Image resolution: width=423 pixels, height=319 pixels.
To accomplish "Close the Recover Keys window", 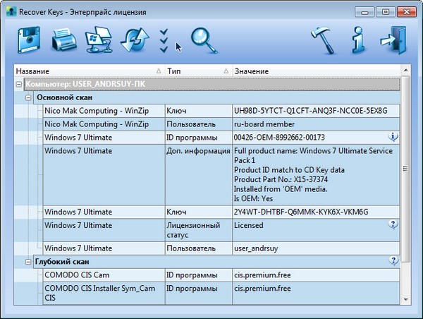I will (407, 12).
